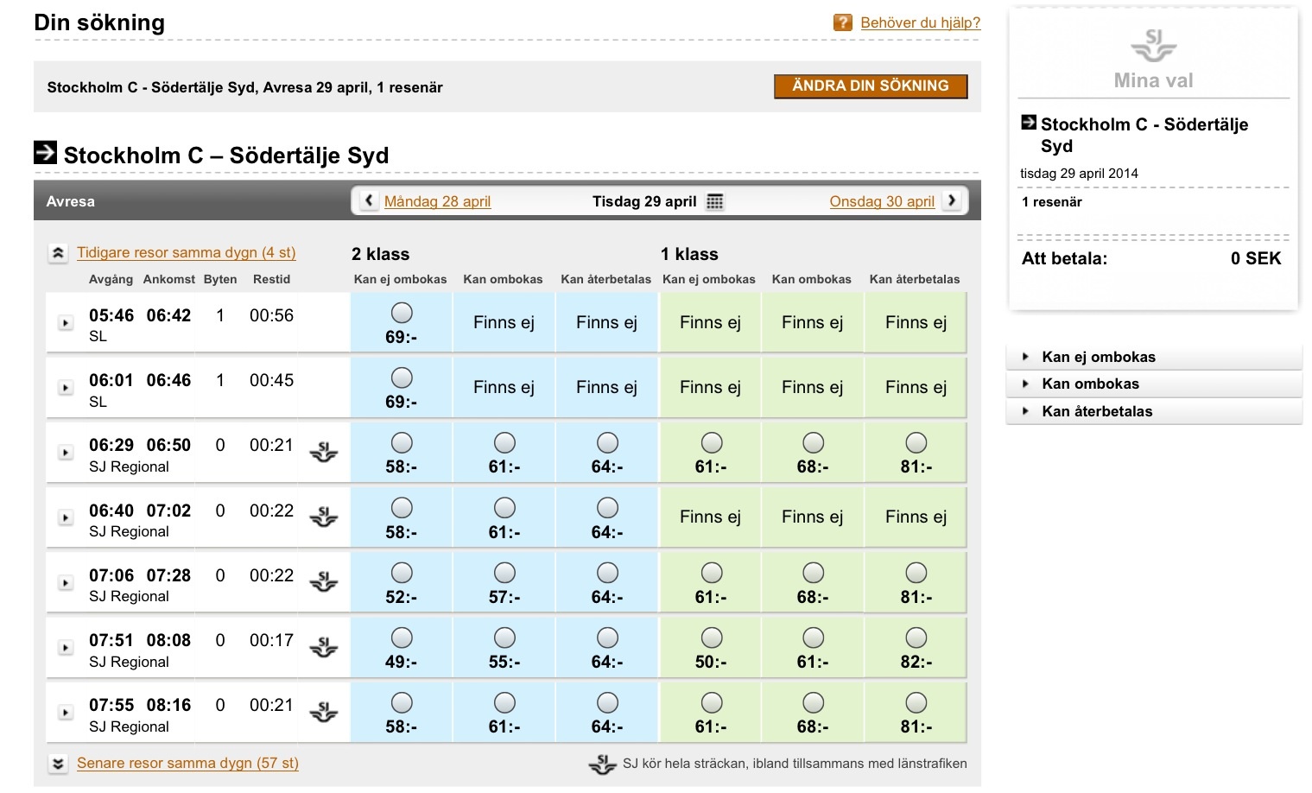Image resolution: width=1312 pixels, height=793 pixels.
Task: Select 69:- fare for 05:46 SL departure
Action: [402, 313]
